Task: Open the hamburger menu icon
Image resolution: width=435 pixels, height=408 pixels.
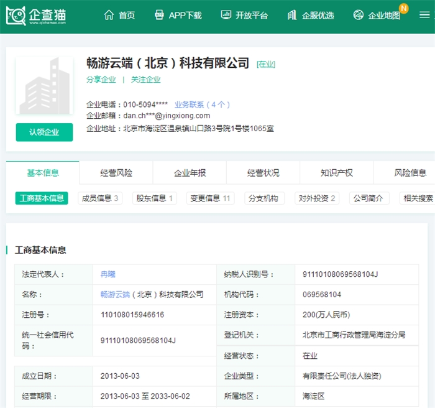Action: tap(424, 15)
